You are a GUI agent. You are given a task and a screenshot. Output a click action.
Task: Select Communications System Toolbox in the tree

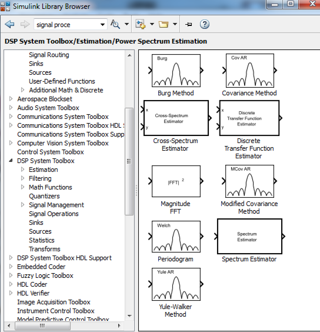tap(63, 117)
